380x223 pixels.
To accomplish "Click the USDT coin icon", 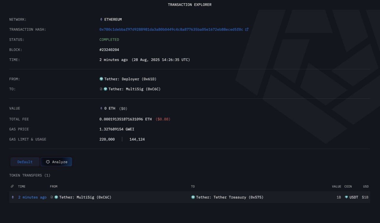I will pyautogui.click(x=346, y=197).
